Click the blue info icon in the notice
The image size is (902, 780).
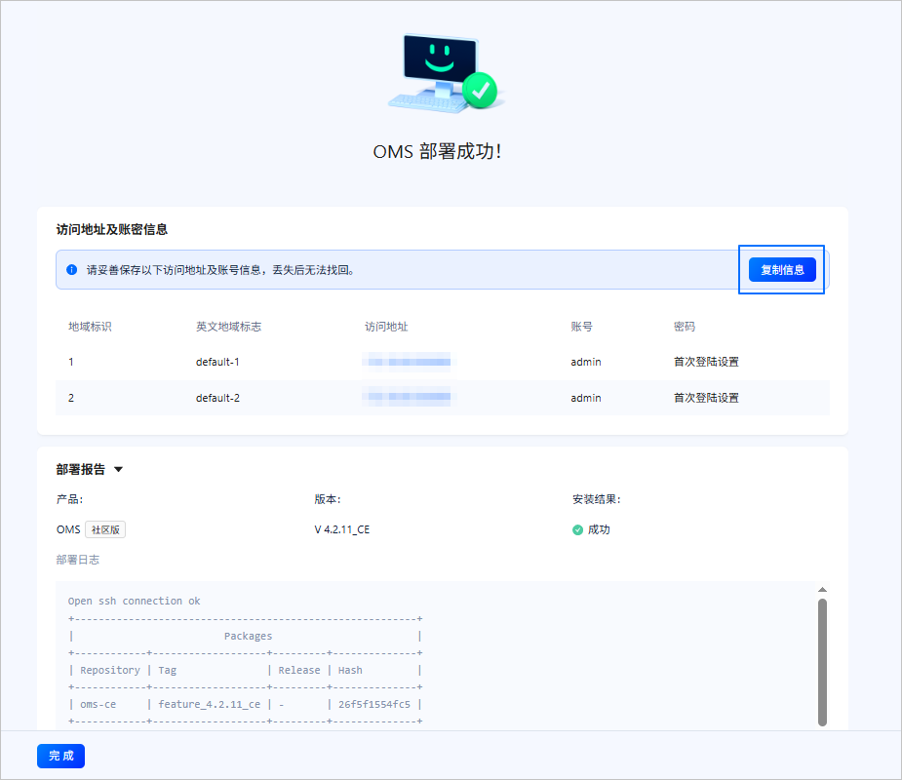click(x=72, y=270)
